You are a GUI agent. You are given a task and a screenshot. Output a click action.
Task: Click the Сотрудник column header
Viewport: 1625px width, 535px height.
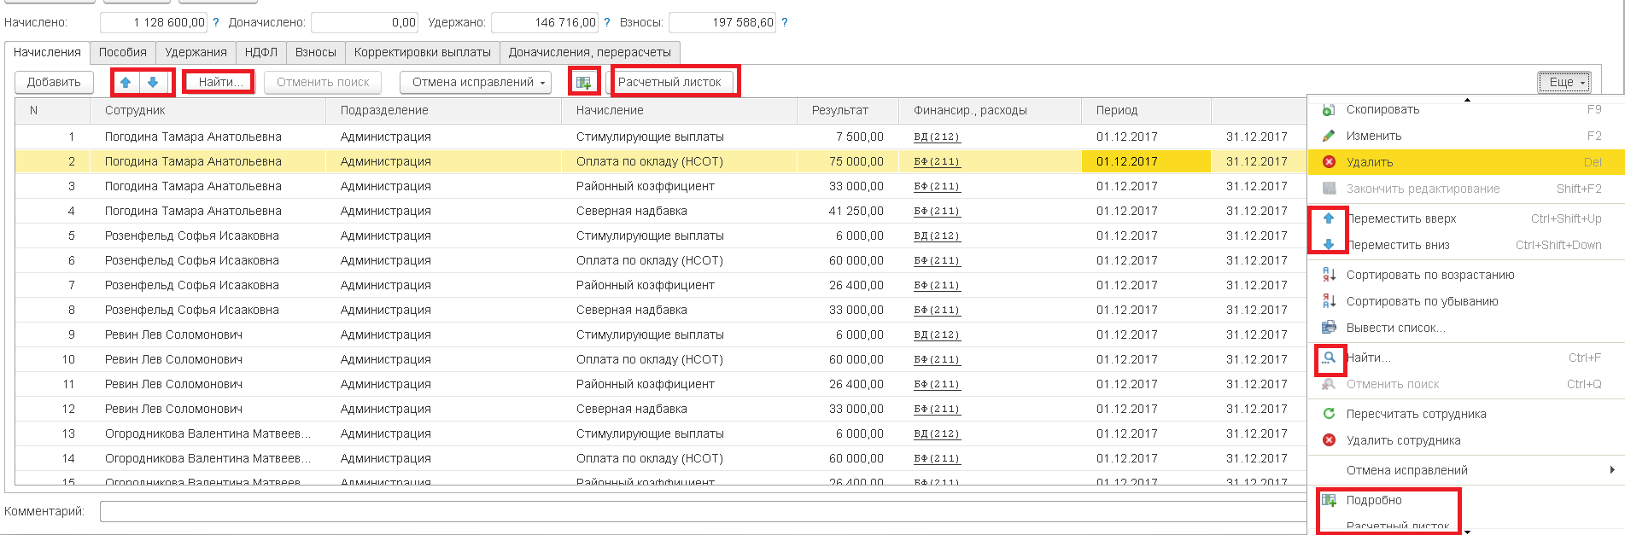pos(208,111)
